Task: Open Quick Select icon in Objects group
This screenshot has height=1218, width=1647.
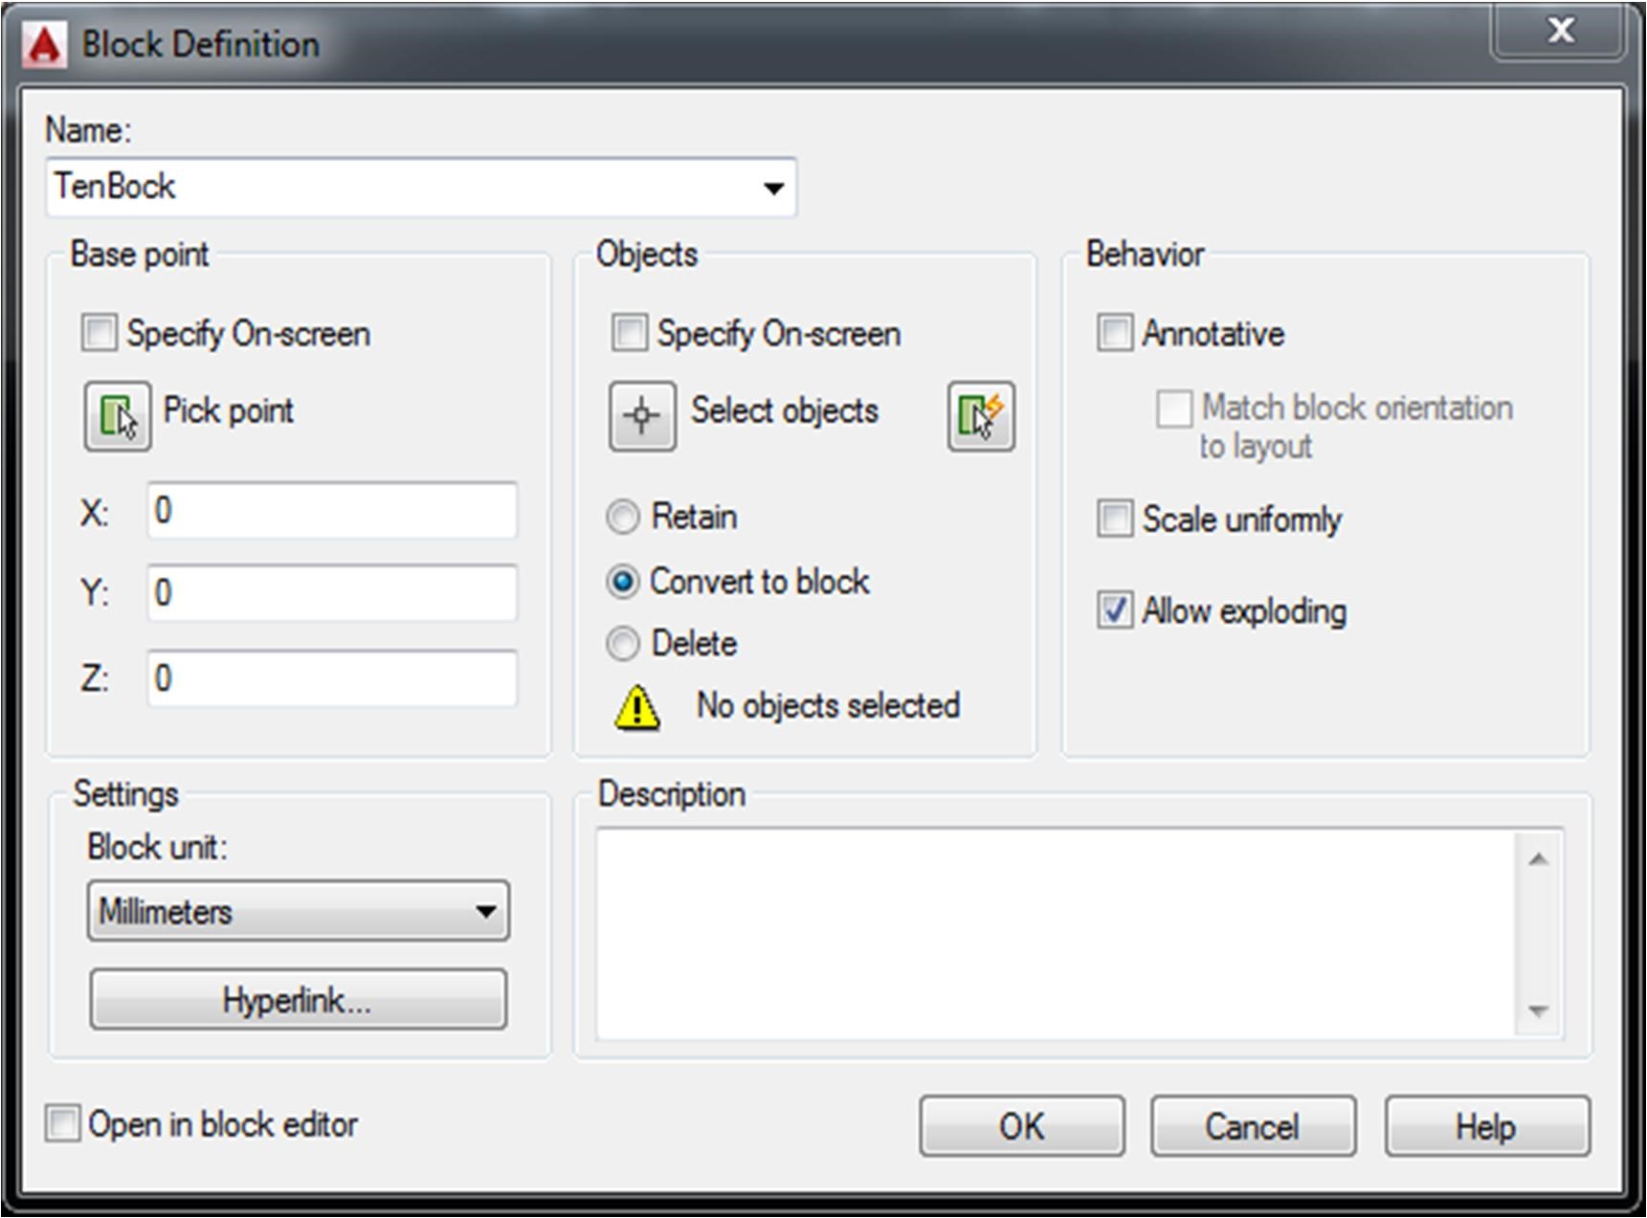Action: [981, 416]
